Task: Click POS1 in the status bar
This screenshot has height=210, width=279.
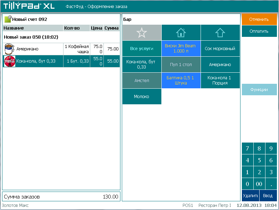Action: coord(188,205)
